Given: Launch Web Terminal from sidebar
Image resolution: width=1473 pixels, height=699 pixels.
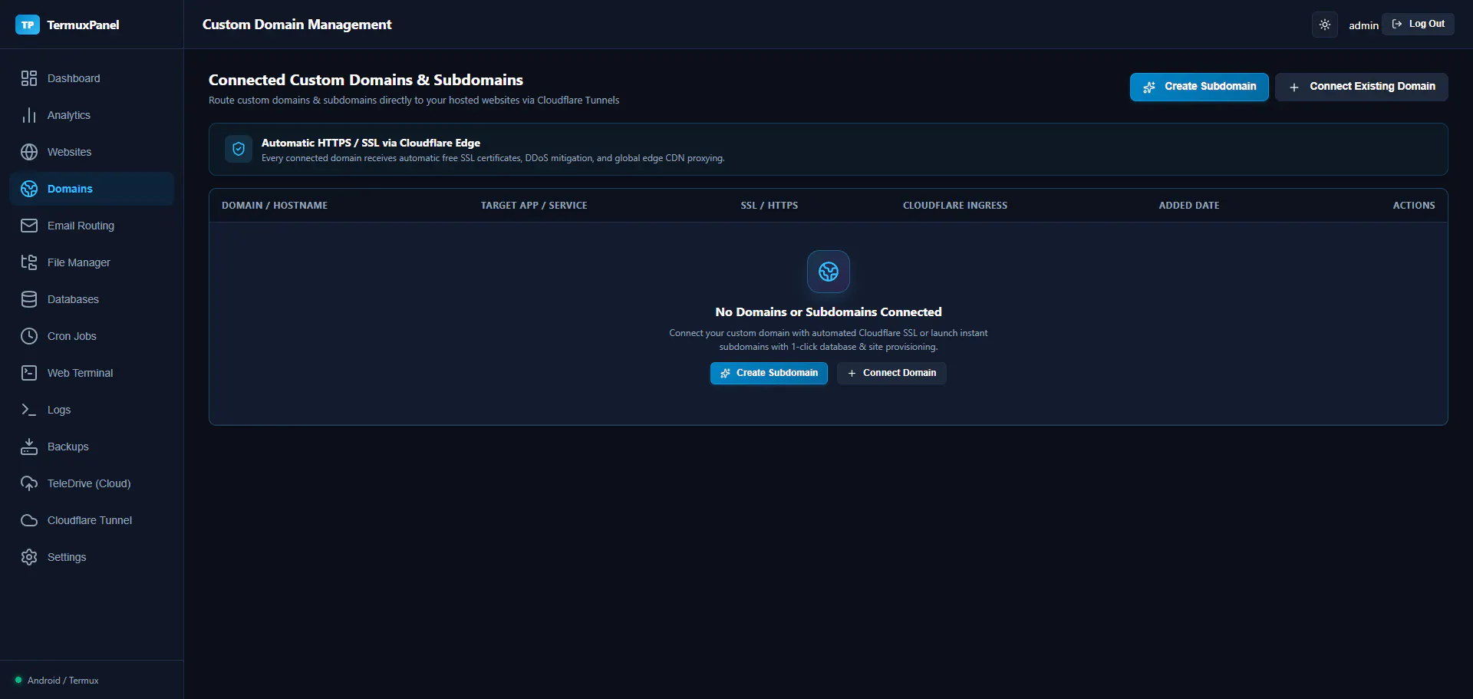Looking at the screenshot, I should click(x=92, y=373).
